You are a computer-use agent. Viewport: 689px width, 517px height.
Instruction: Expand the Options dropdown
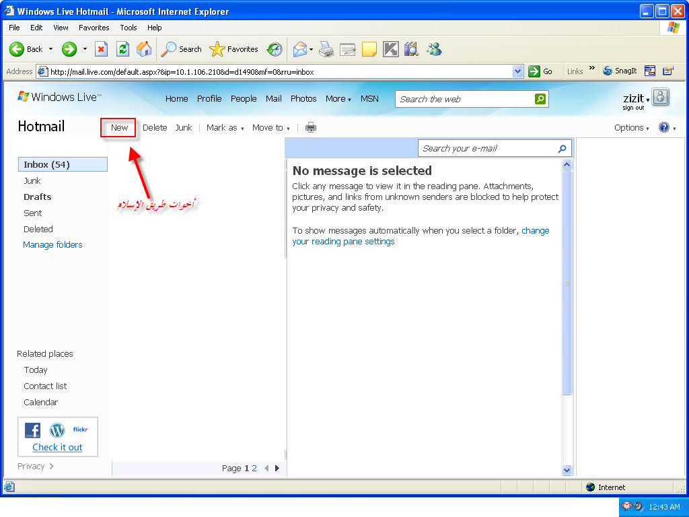coord(631,127)
